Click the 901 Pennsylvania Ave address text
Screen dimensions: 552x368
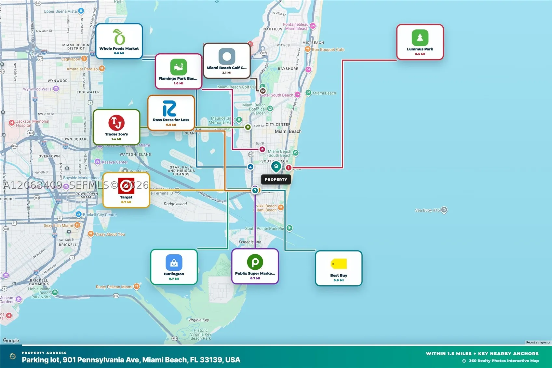[x=131, y=360]
